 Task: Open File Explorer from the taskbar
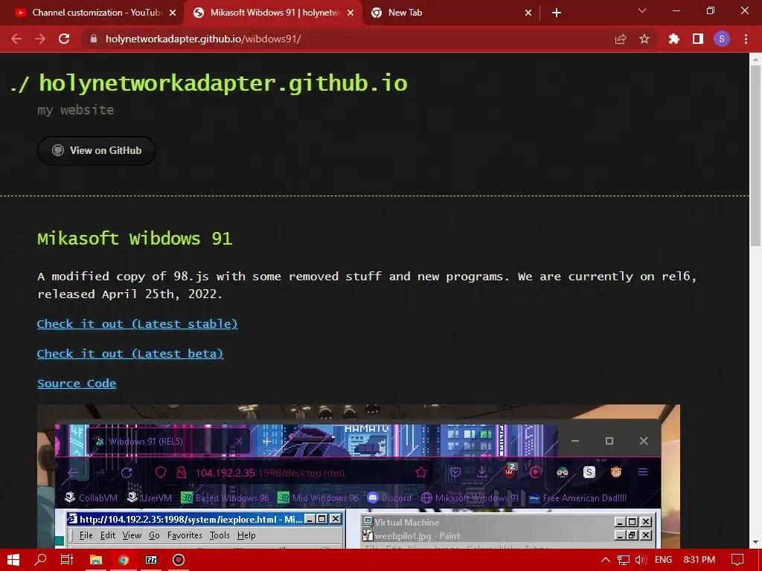[x=96, y=560]
